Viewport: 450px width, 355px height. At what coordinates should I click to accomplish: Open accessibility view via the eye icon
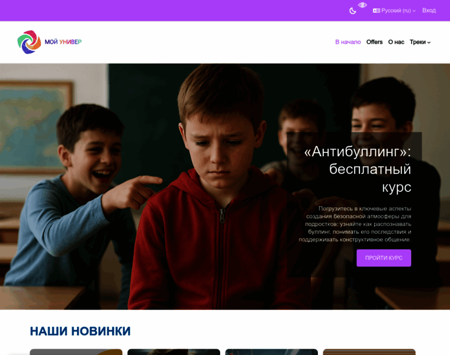(x=362, y=5)
